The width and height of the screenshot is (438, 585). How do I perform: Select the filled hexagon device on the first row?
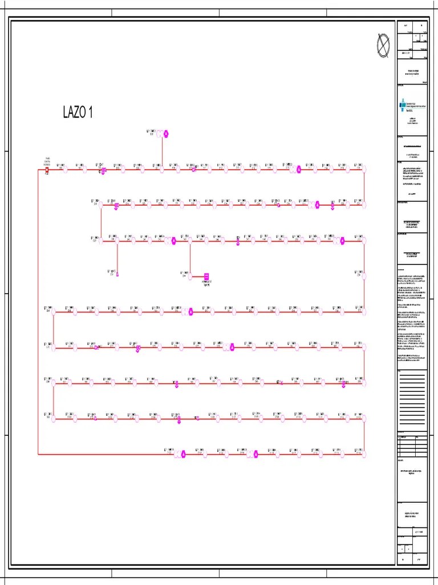pos(299,169)
